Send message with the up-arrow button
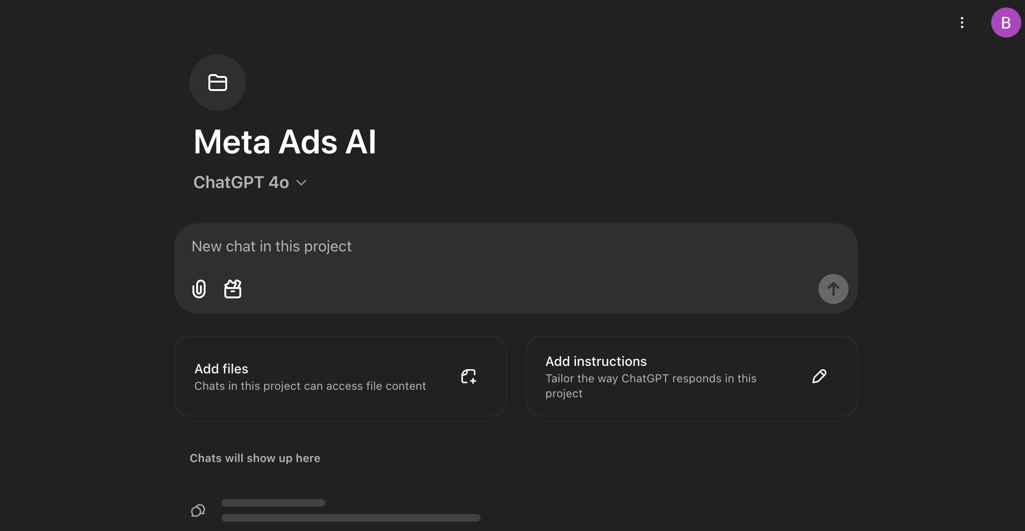This screenshot has width=1025, height=531. coord(833,289)
